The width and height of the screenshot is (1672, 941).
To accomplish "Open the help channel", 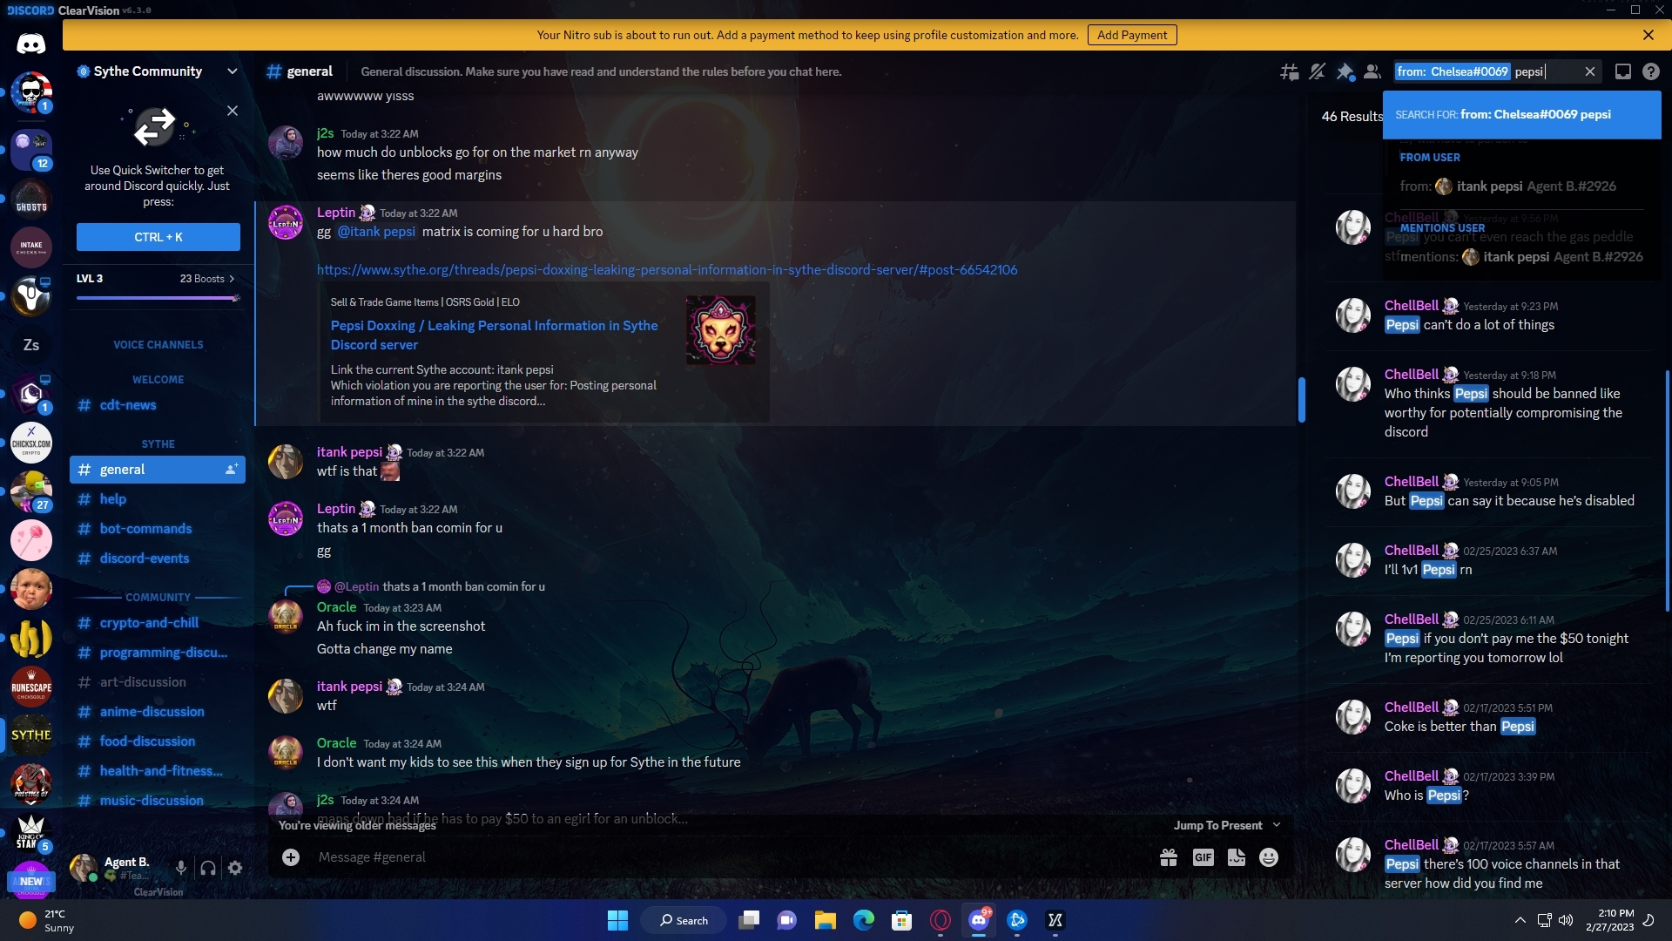I will (113, 499).
